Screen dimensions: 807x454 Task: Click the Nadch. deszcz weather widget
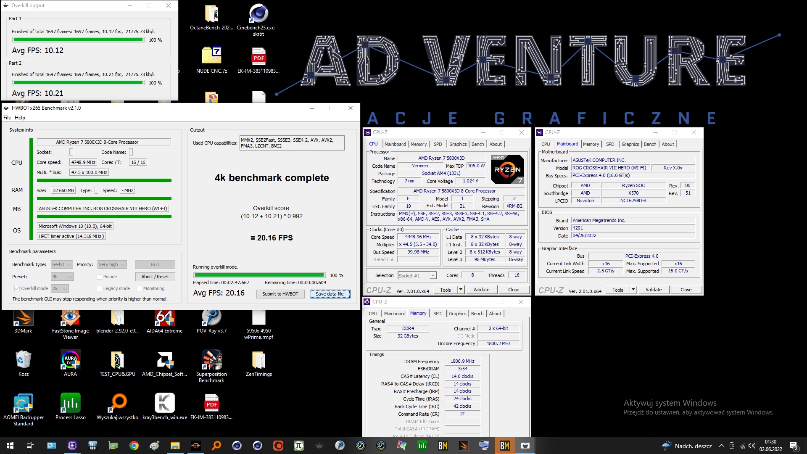pos(687,446)
